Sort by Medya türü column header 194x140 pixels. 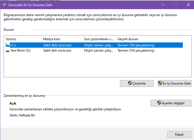[x=61, y=39]
